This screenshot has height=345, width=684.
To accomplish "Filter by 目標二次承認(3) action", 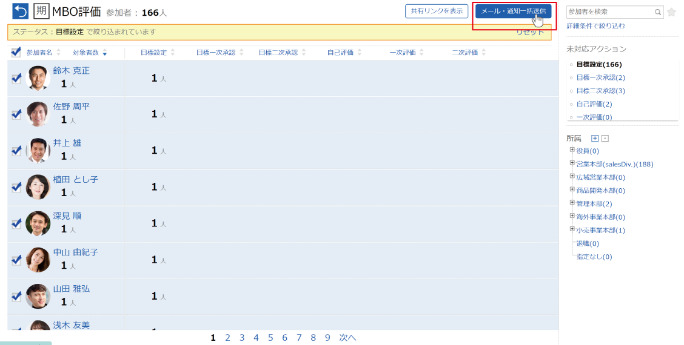I will point(601,91).
